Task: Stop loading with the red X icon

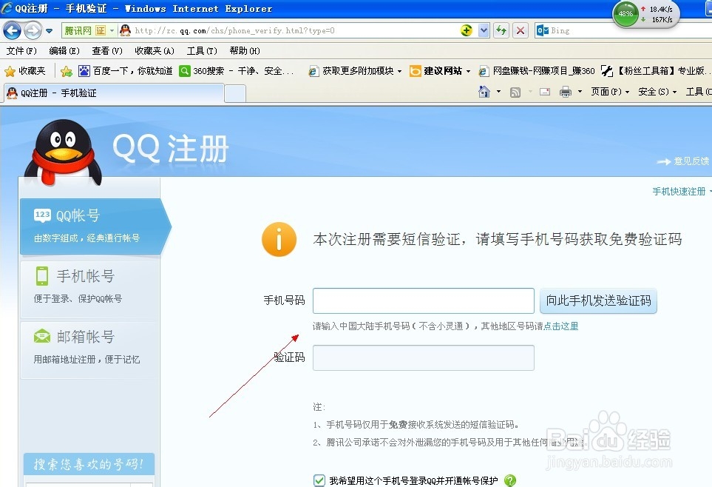Action: (x=521, y=30)
